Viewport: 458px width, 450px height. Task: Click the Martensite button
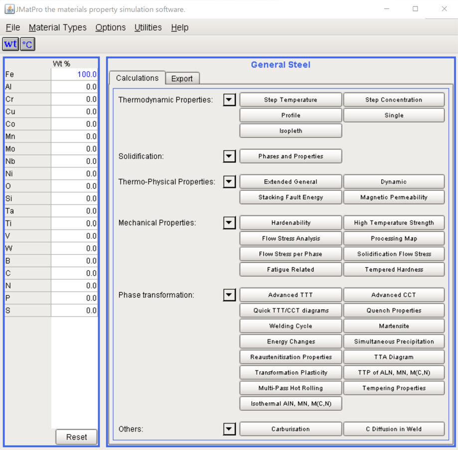click(x=394, y=326)
